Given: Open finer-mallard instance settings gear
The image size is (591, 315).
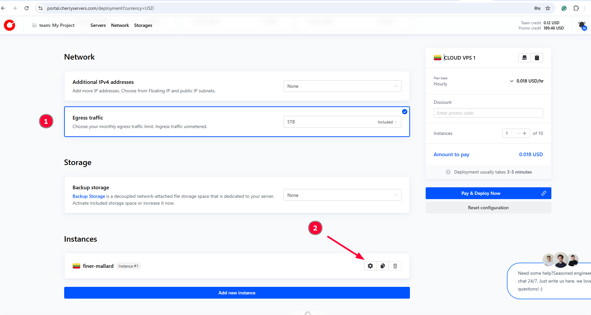Looking at the screenshot, I should click(x=370, y=266).
